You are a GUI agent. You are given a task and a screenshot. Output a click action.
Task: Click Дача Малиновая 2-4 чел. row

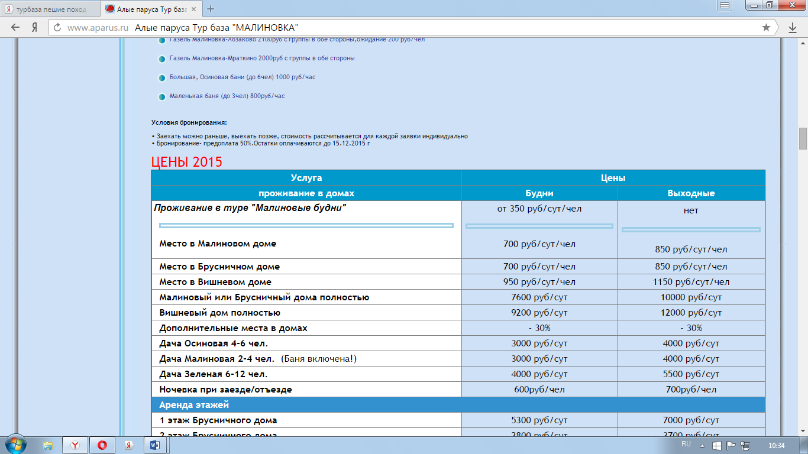(x=306, y=359)
